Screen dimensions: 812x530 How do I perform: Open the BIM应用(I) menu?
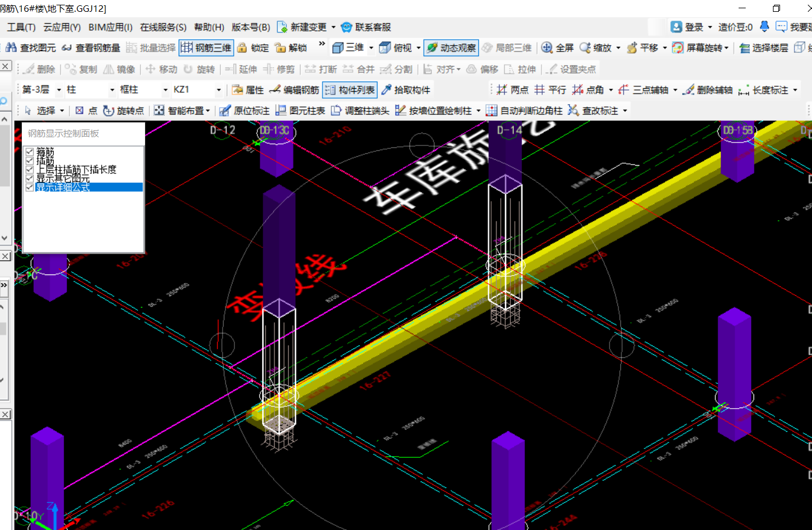point(111,27)
